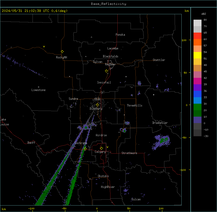Select the indigo 10–0 dBZ legend swatch

(197, 120)
